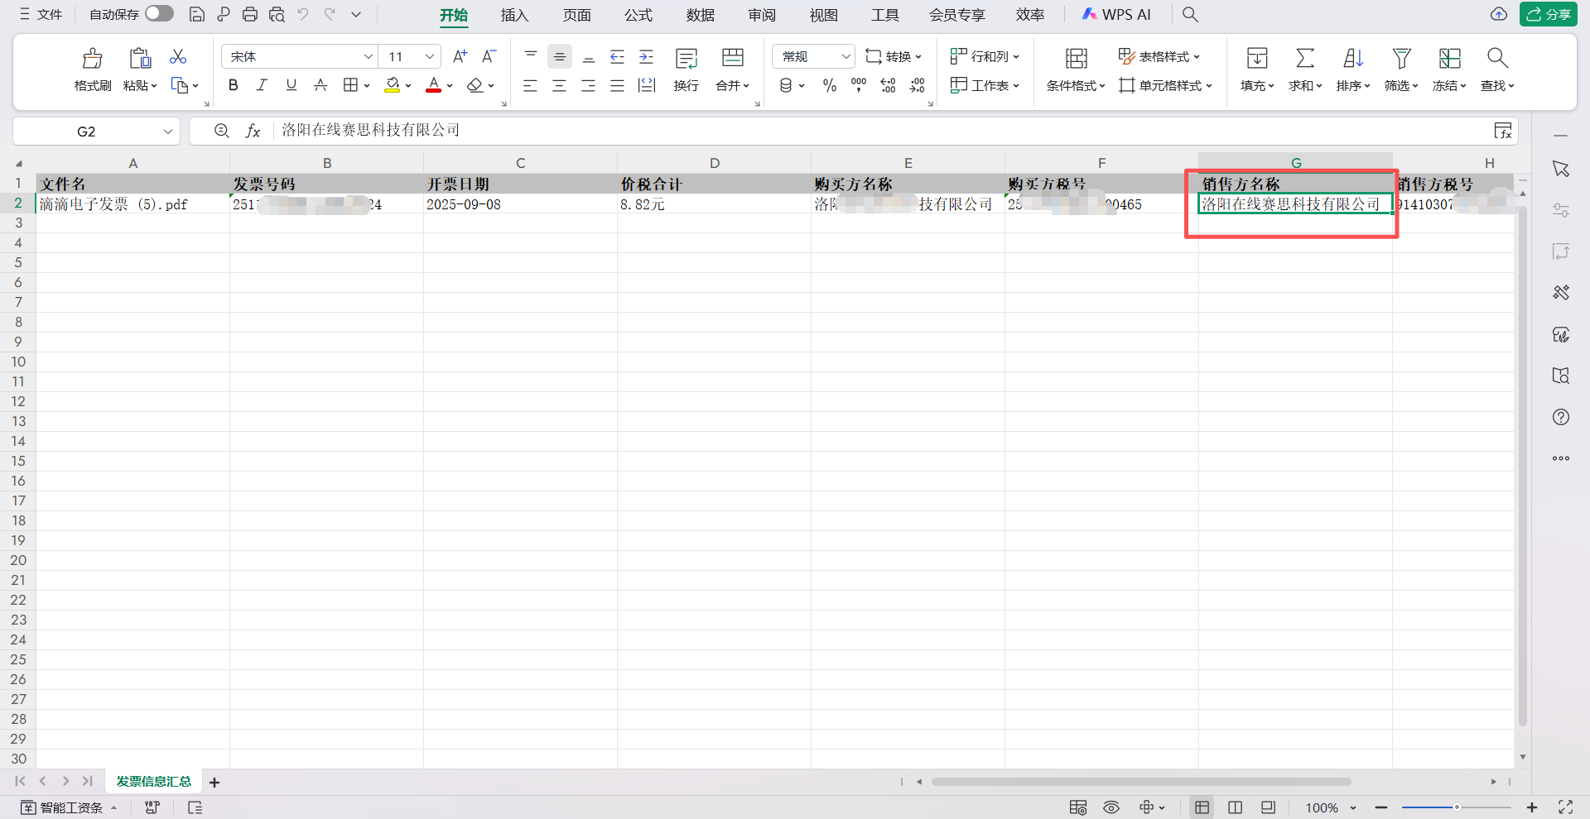Image resolution: width=1590 pixels, height=819 pixels.
Task: Click the Table Style (表格样式) button
Action: click(x=1159, y=56)
